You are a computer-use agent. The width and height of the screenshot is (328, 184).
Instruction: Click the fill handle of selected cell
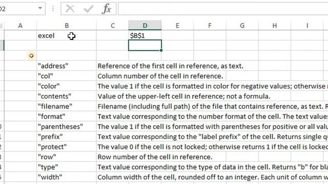161,50
